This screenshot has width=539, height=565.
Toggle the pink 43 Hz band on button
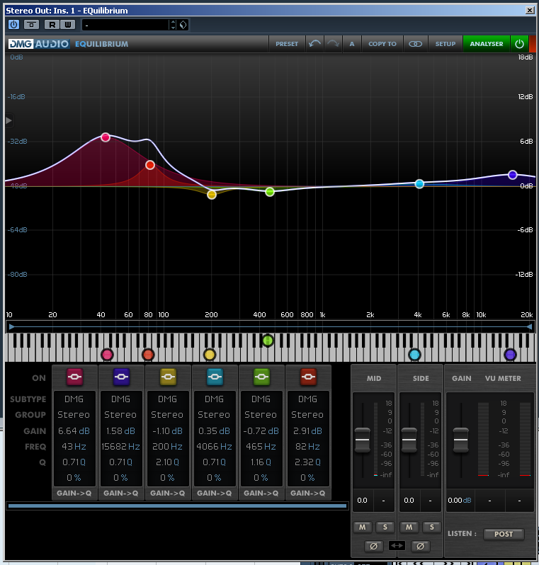pos(75,377)
